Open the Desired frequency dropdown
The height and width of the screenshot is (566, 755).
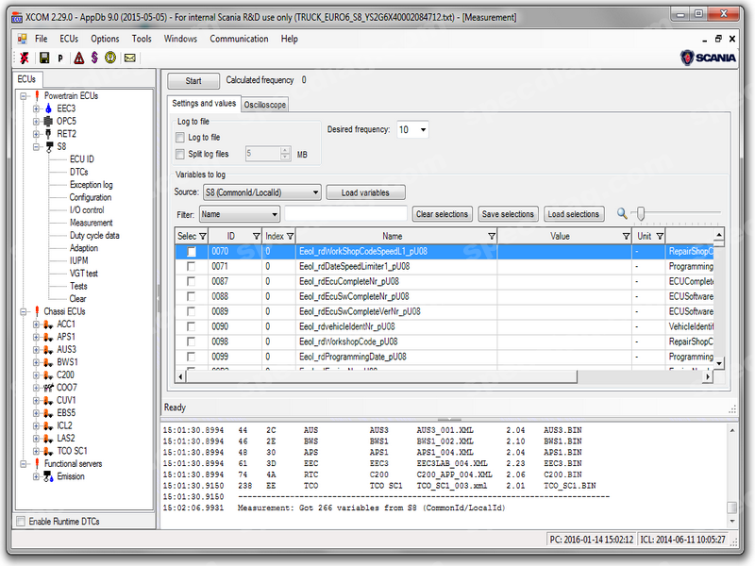(x=412, y=129)
